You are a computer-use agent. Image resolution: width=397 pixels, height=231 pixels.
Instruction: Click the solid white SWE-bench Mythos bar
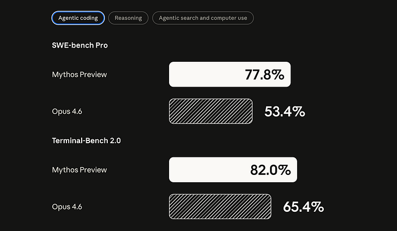coord(204,75)
